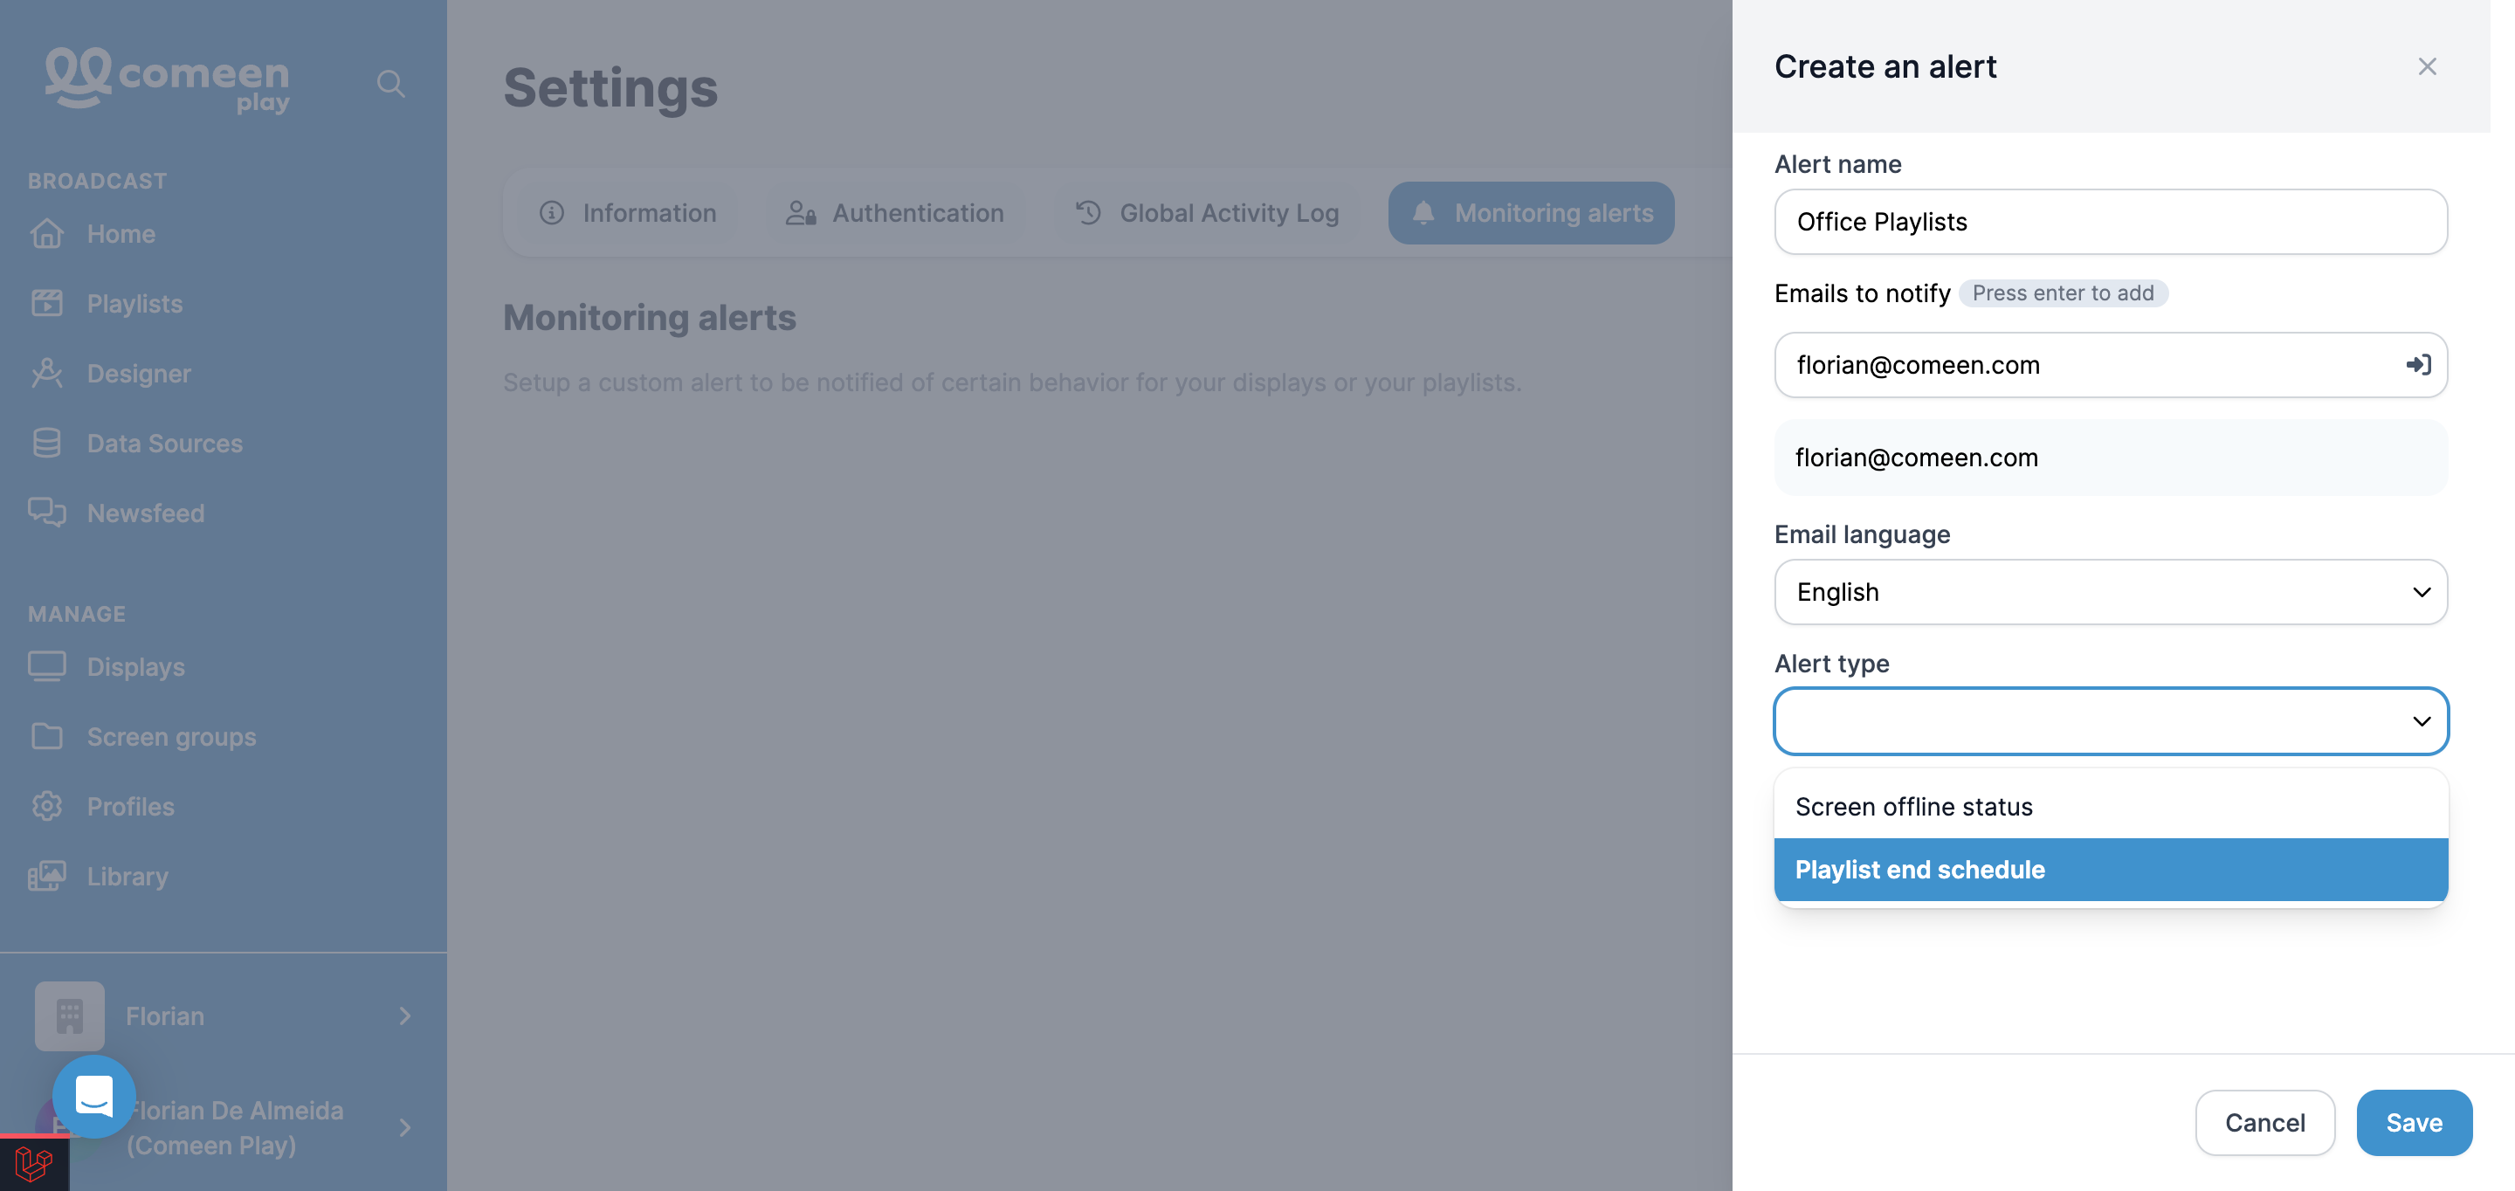Open the chat support bubble
The height and width of the screenshot is (1191, 2515).
point(94,1097)
